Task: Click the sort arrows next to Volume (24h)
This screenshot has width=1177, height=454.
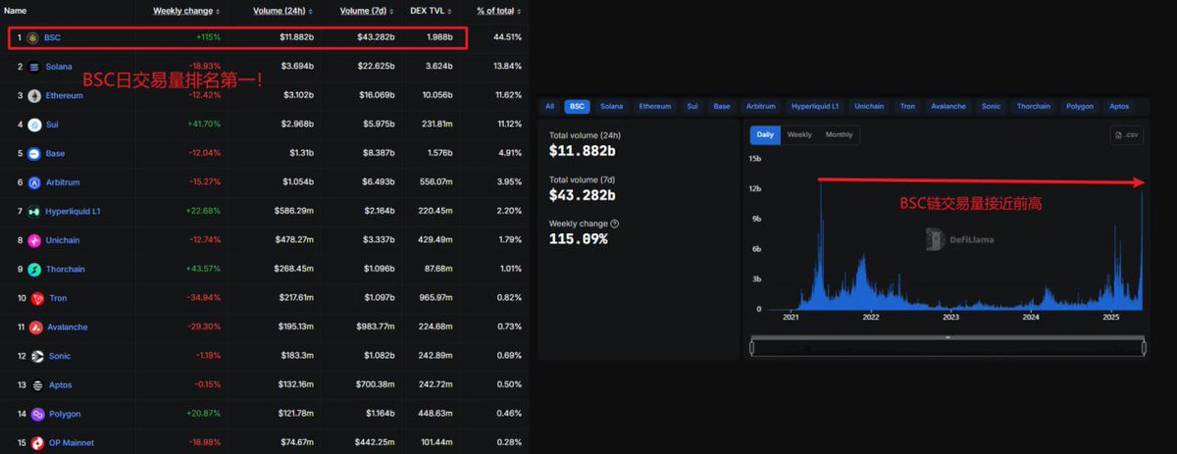Action: point(310,11)
